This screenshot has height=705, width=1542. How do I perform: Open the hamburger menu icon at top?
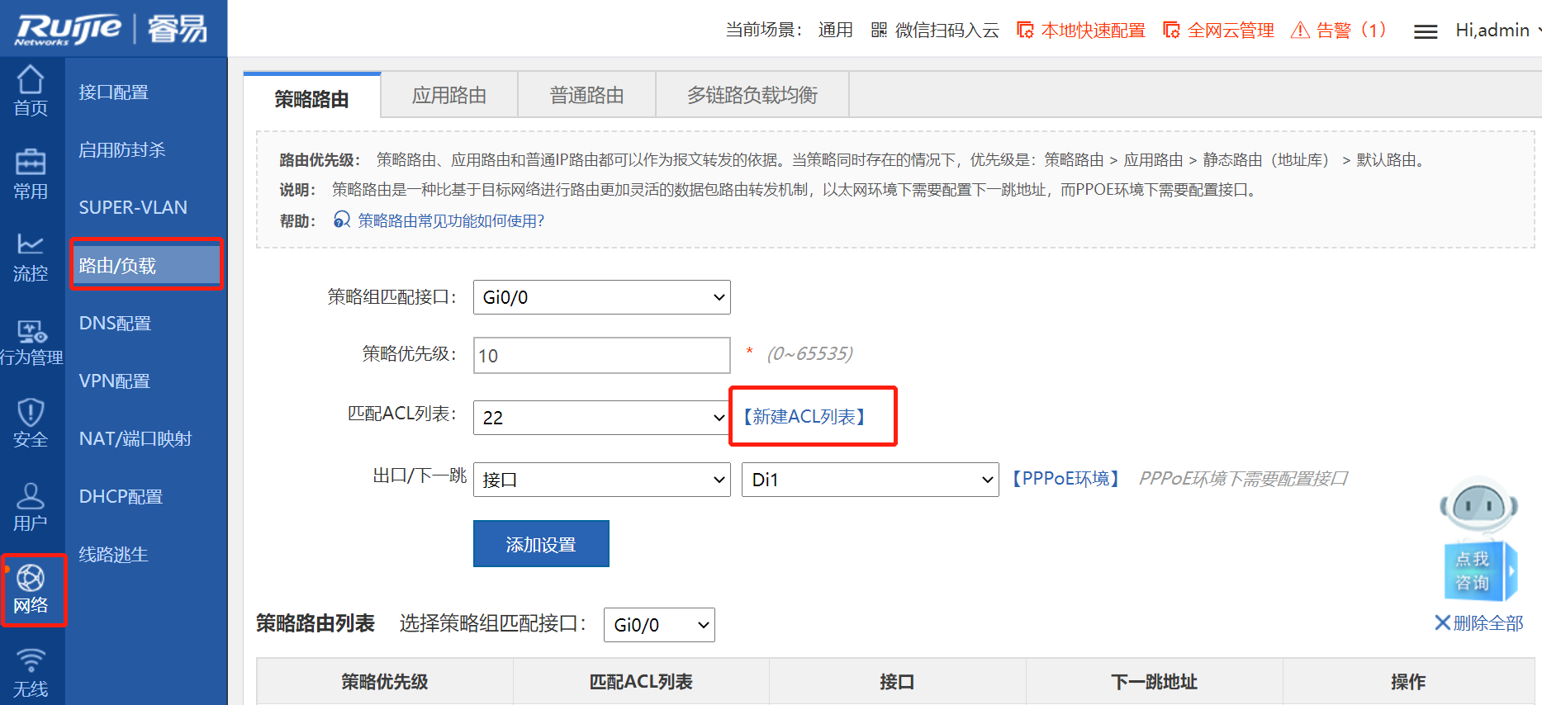point(1426,31)
